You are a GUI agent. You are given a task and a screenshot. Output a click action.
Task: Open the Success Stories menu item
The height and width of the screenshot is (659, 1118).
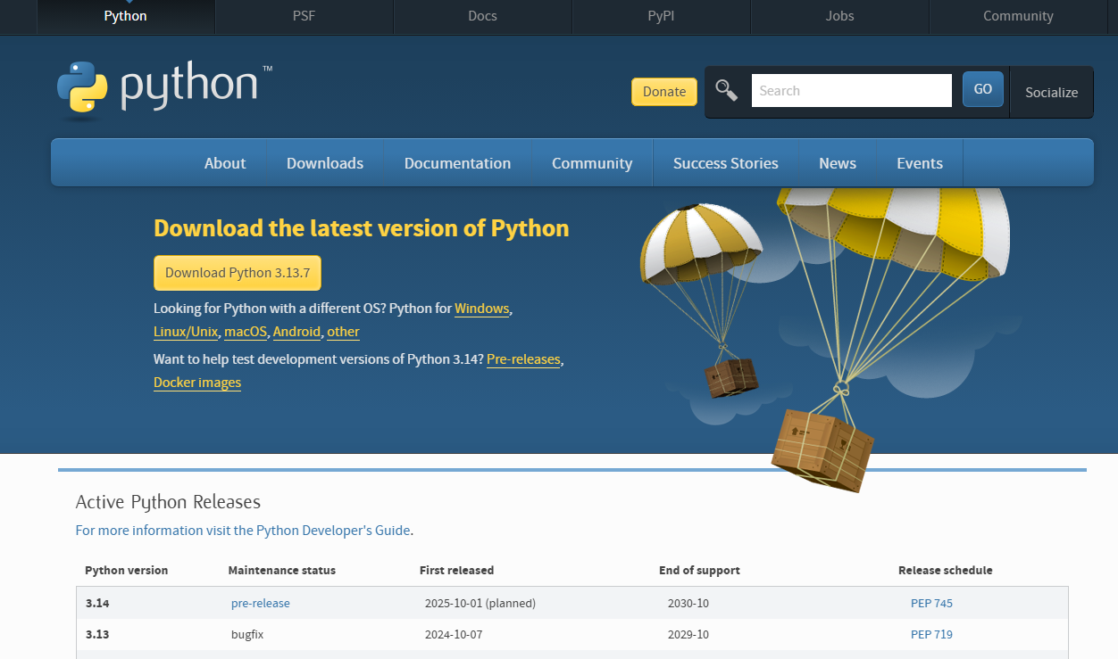click(x=725, y=163)
